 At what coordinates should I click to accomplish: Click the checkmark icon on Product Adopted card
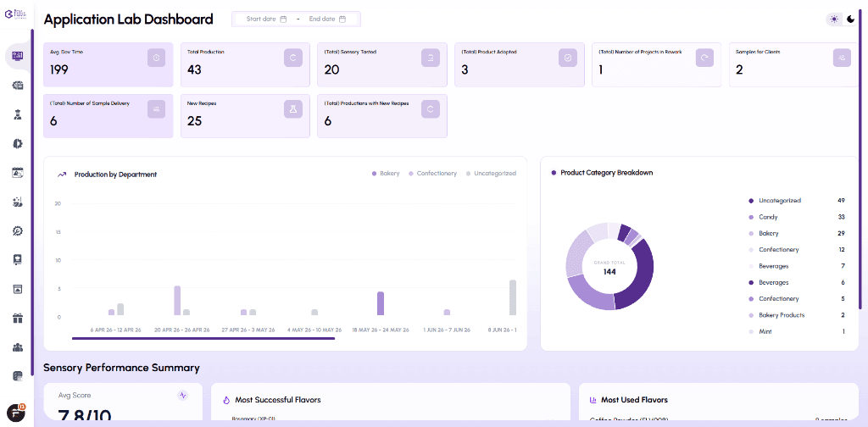point(568,58)
